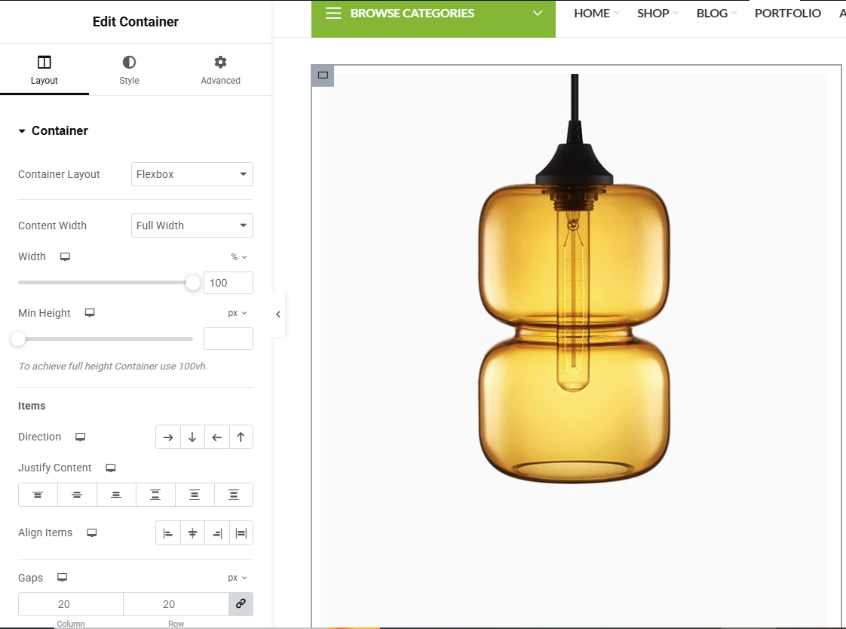
Task: Open the Content Width dropdown
Action: point(192,226)
